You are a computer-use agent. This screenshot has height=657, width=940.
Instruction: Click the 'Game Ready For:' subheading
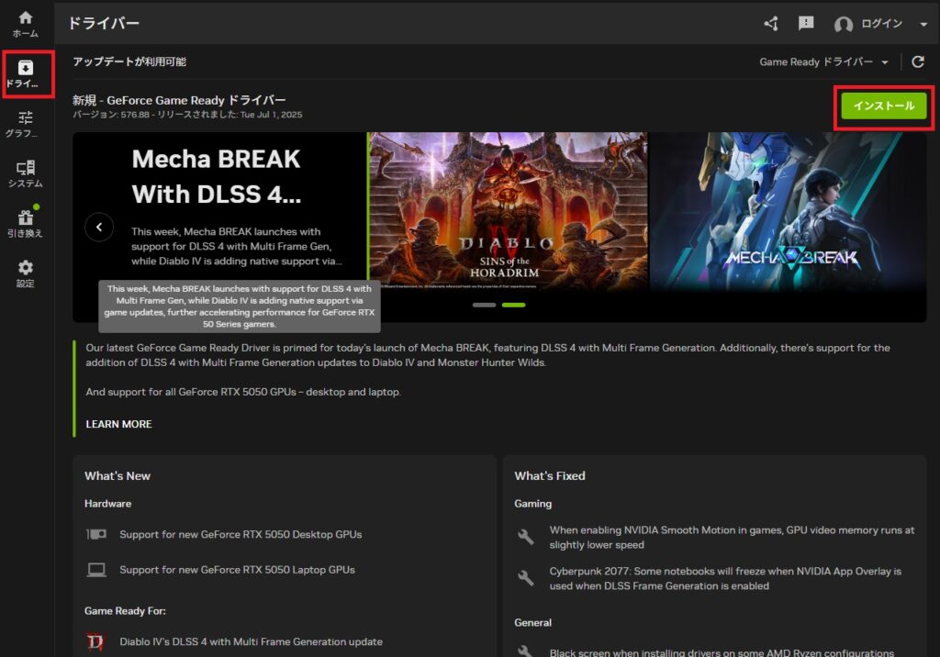pyautogui.click(x=125, y=611)
